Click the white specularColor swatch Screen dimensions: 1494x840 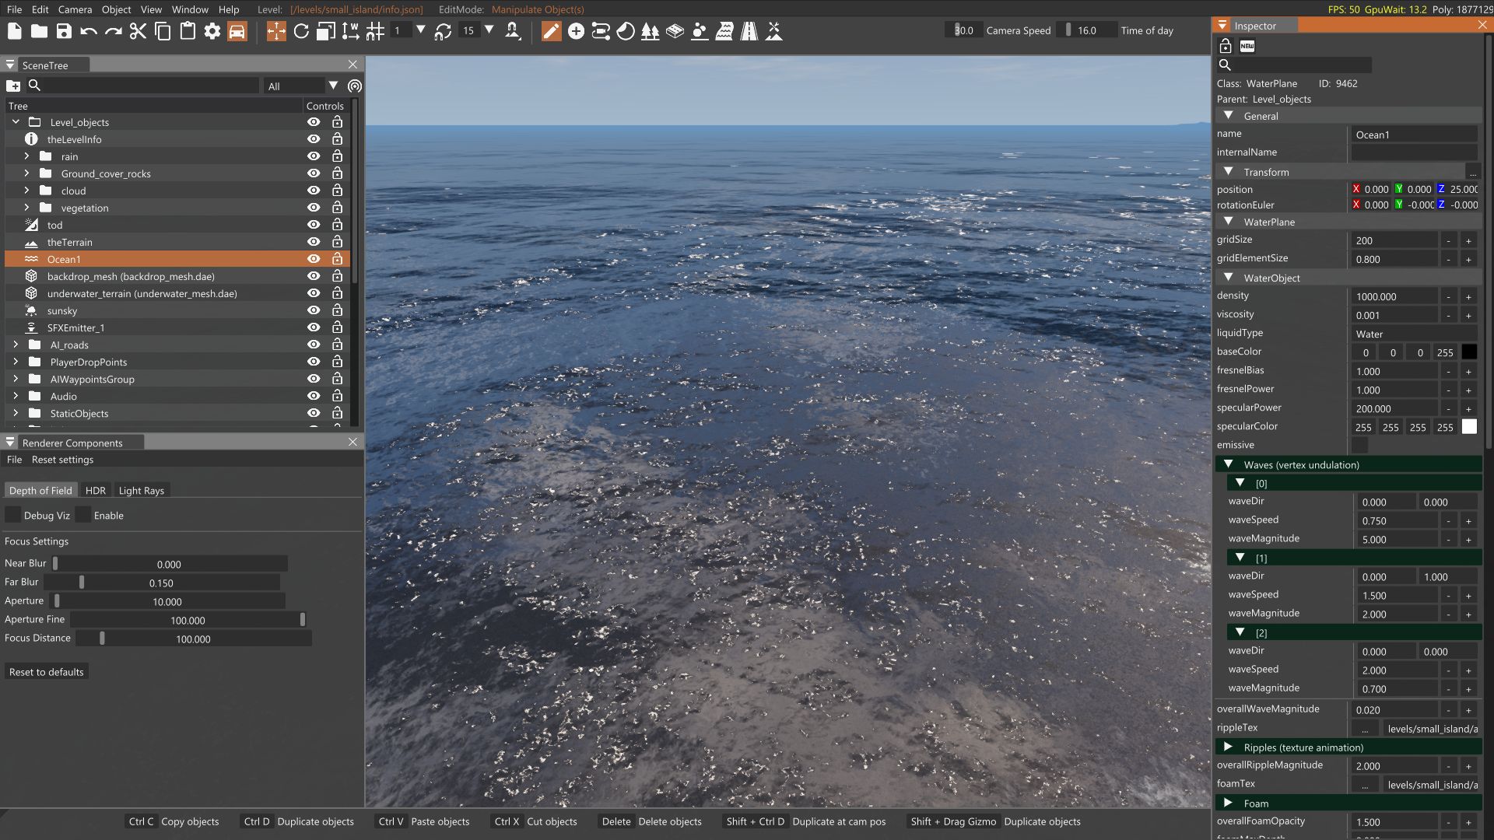1468,427
